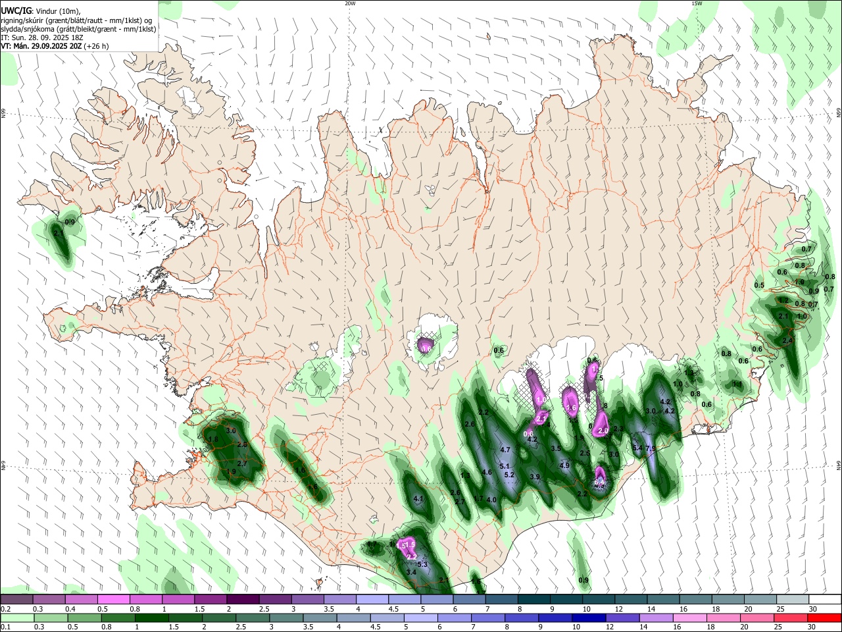Click the dusky purple 0.2 swatch starting upper scale
The width and height of the screenshot is (842, 632).
[17, 600]
